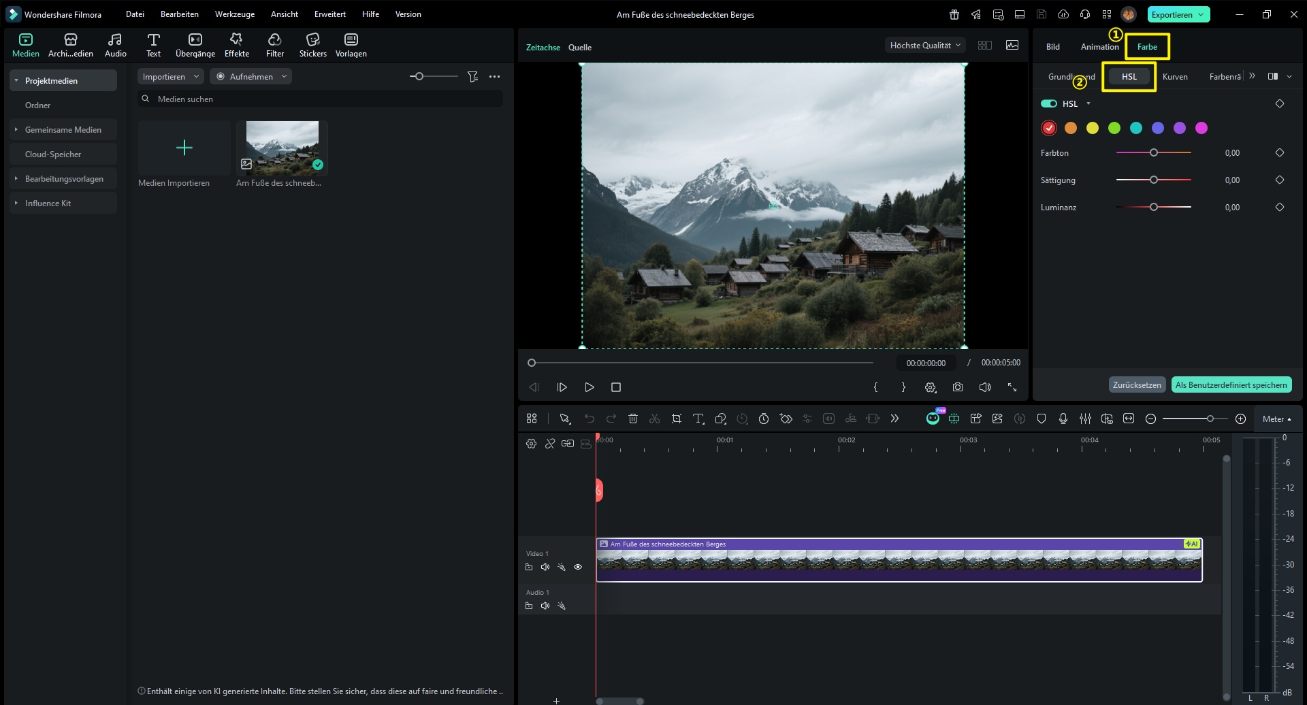This screenshot has height=705, width=1307.
Task: Switch to the Kurven tab
Action: click(1176, 76)
